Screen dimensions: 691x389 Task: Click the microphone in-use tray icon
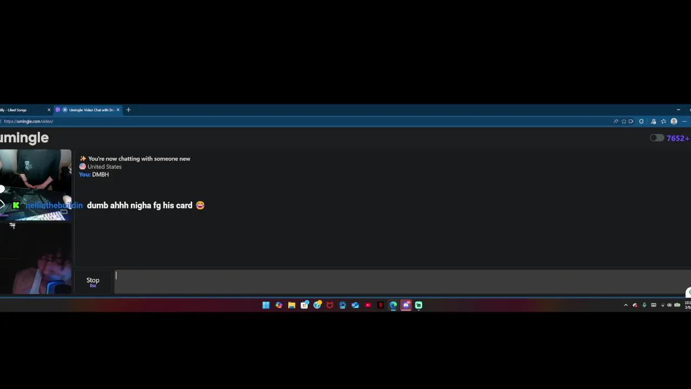644,305
